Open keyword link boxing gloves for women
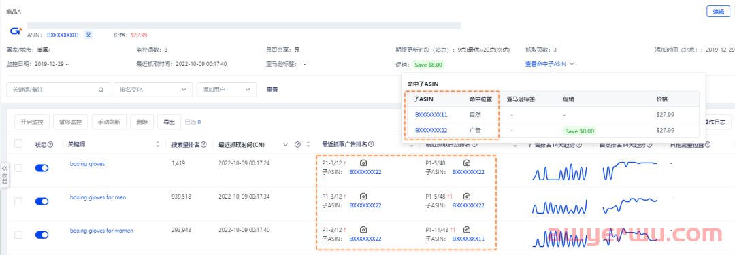The height and width of the screenshot is (255, 735). click(x=101, y=231)
